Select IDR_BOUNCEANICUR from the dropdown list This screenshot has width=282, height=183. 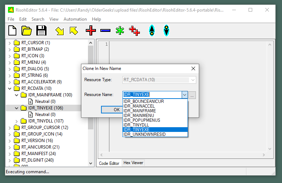pos(155,101)
